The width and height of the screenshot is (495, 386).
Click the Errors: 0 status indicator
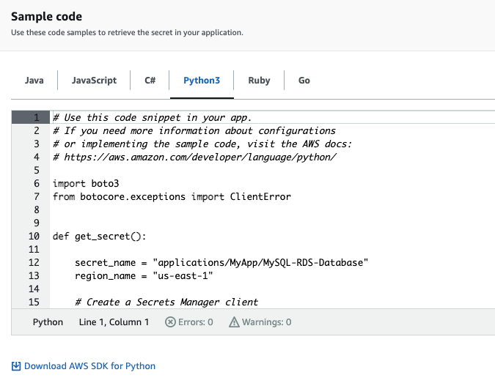point(189,322)
